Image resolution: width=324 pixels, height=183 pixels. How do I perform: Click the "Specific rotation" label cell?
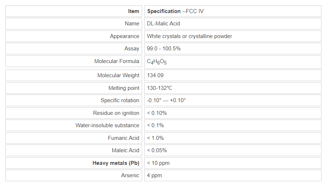120,100
